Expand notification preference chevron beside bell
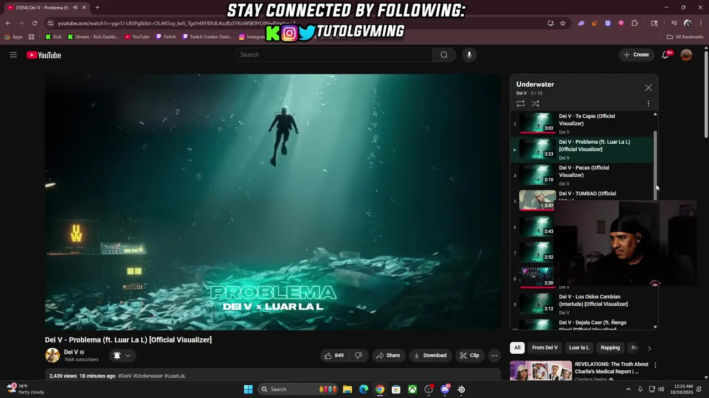 tap(128, 355)
